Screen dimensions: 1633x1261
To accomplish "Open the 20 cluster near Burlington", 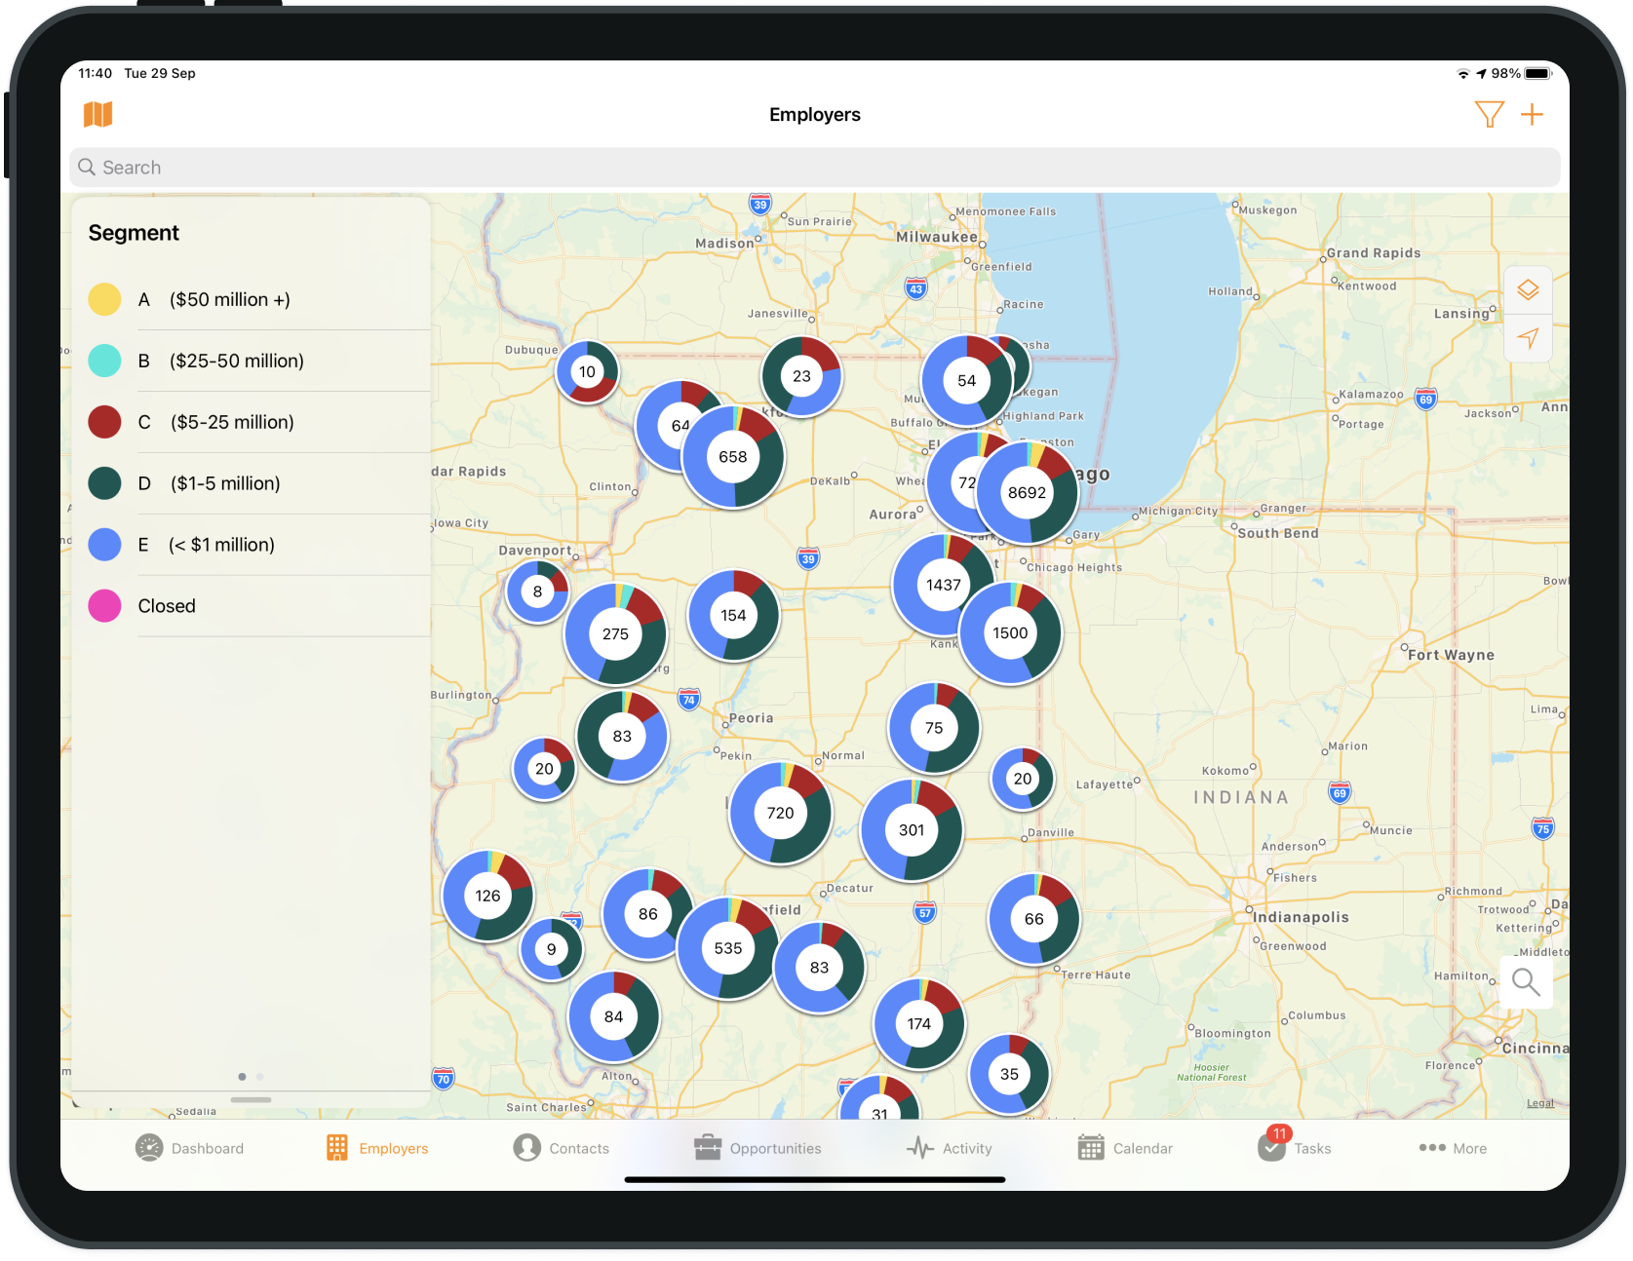I will point(544,769).
